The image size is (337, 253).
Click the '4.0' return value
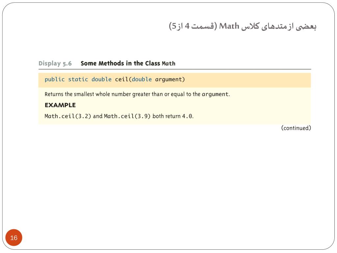(x=187, y=116)
